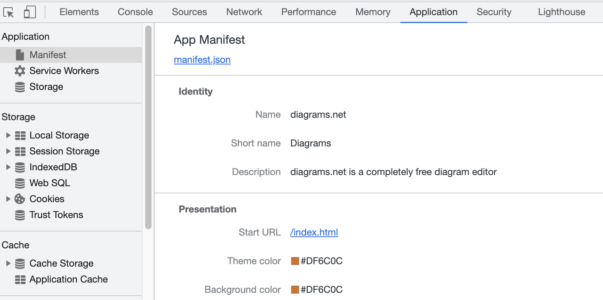Expand the Cache Storage tree arrow
Viewport: 603px width, 300px height.
click(8, 263)
